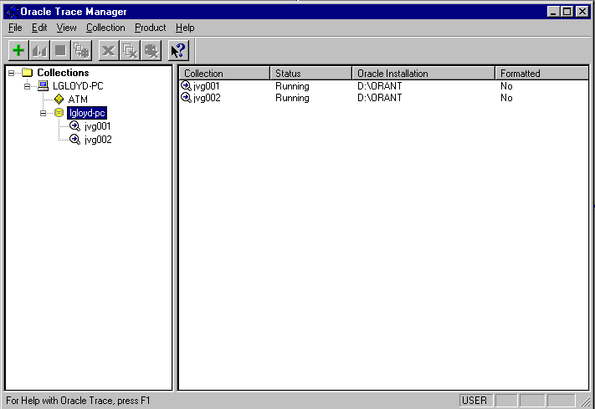Click the Start Collection toolbar icon
The width and height of the screenshot is (595, 409).
point(39,50)
